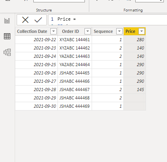Click the date cell 2021-09-30
The image size is (167, 162).
click(x=36, y=106)
